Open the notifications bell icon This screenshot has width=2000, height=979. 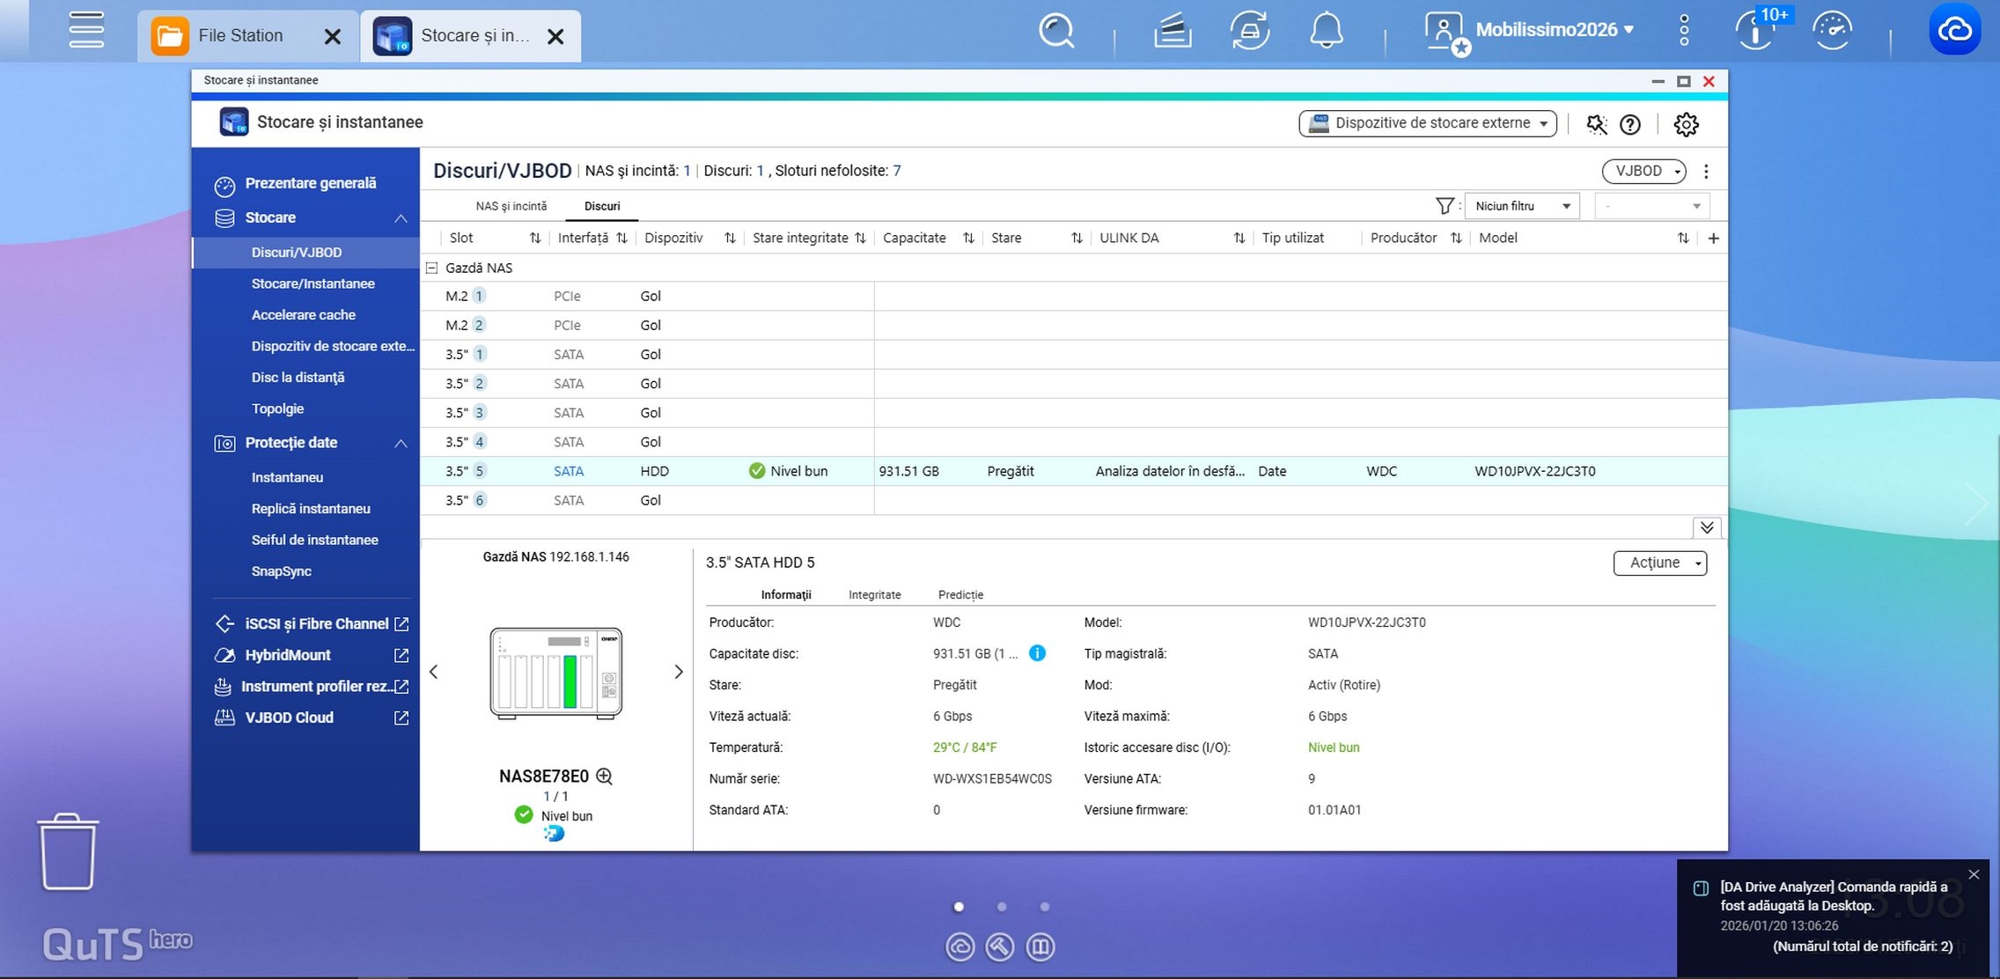[x=1326, y=31]
